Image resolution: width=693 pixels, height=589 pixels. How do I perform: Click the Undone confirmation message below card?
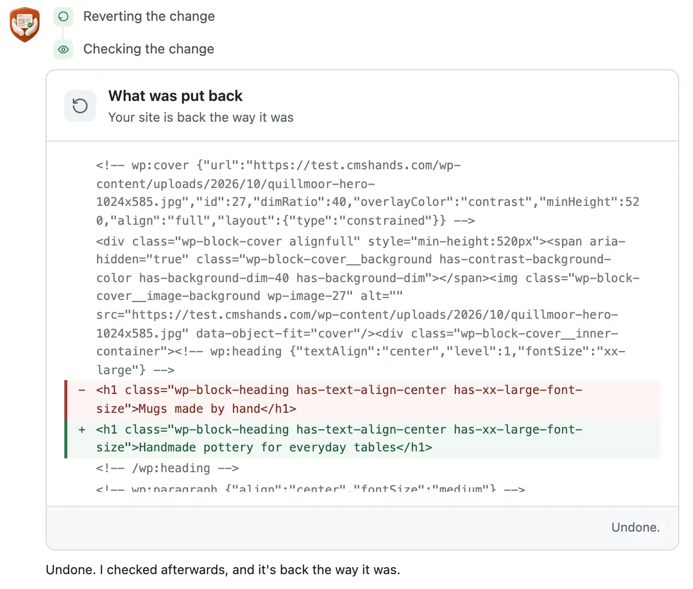tap(223, 570)
